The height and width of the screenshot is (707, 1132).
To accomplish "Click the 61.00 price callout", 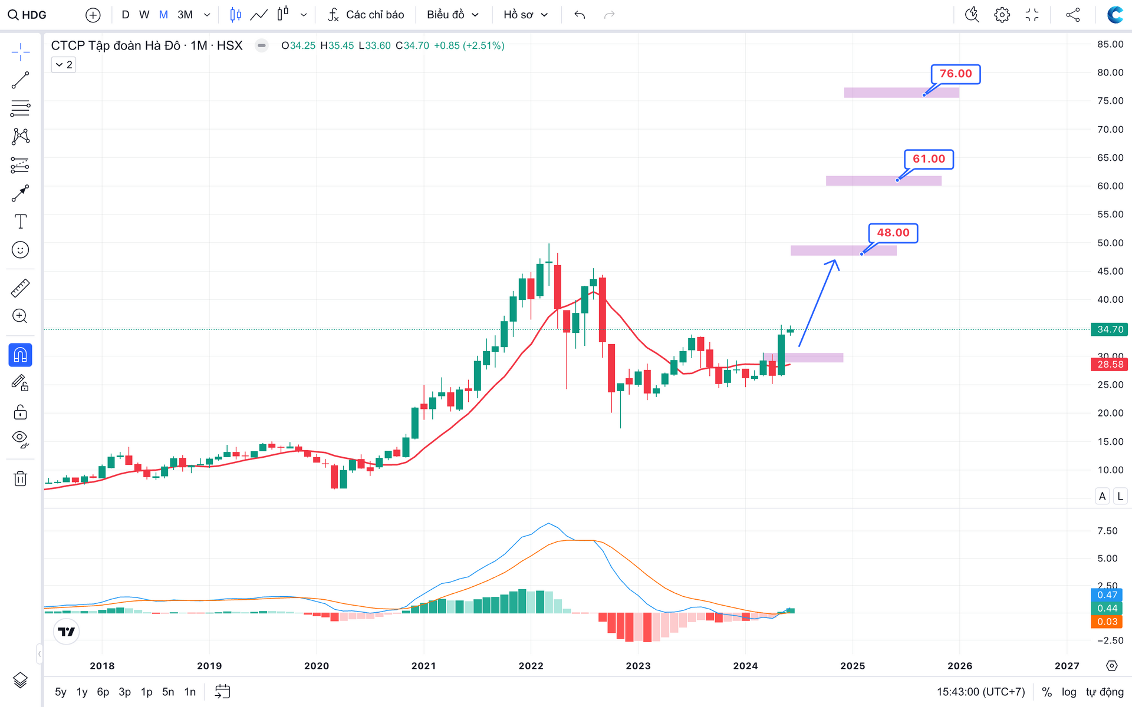I will coord(929,159).
